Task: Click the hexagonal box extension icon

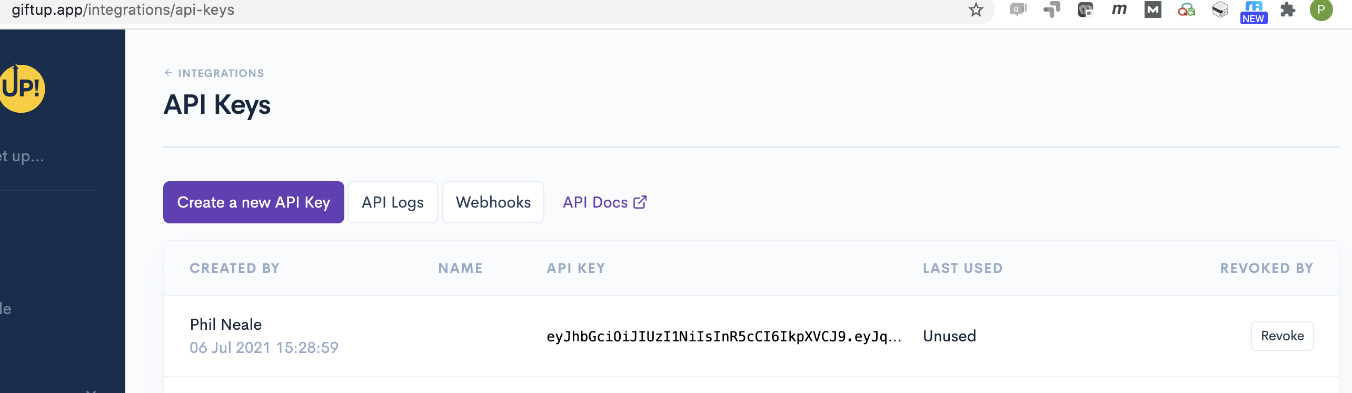Action: tap(1220, 9)
